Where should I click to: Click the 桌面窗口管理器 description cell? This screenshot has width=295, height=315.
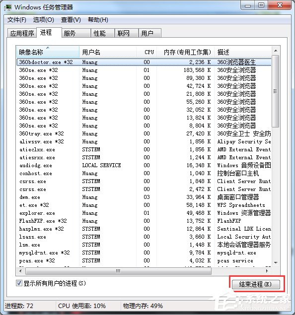click(238, 197)
